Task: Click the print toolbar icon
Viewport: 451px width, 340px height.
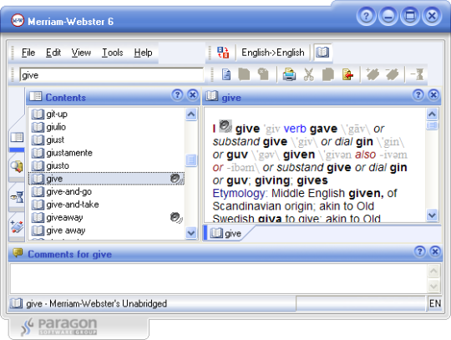Action: click(x=289, y=74)
